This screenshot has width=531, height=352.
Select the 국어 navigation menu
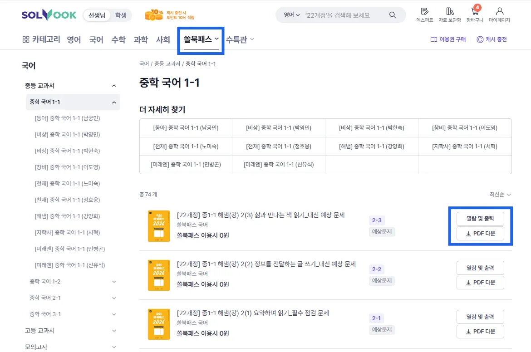pos(96,39)
